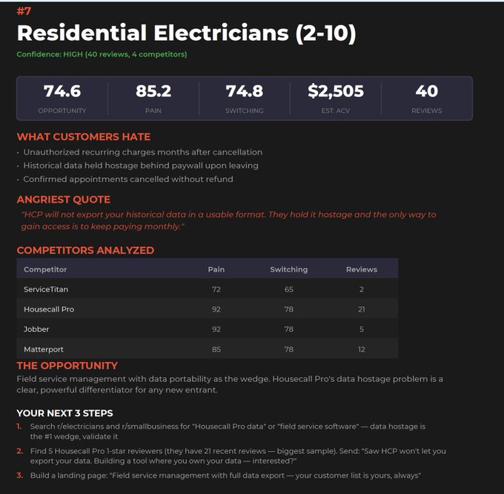The image size is (504, 494).
Task: Select the 74.6 Opportunity stat card
Action: tap(62, 98)
